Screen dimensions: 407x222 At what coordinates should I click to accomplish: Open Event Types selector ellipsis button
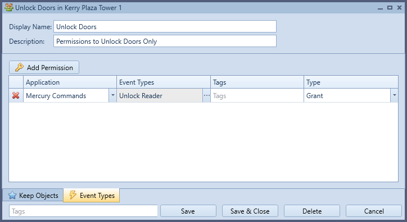pyautogui.click(x=207, y=95)
